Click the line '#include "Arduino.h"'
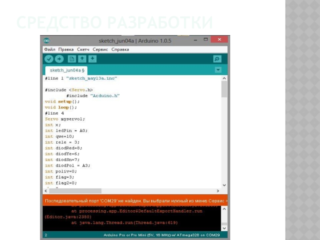Image resolution: width=320 pixels, height=240 pixels. (93, 96)
